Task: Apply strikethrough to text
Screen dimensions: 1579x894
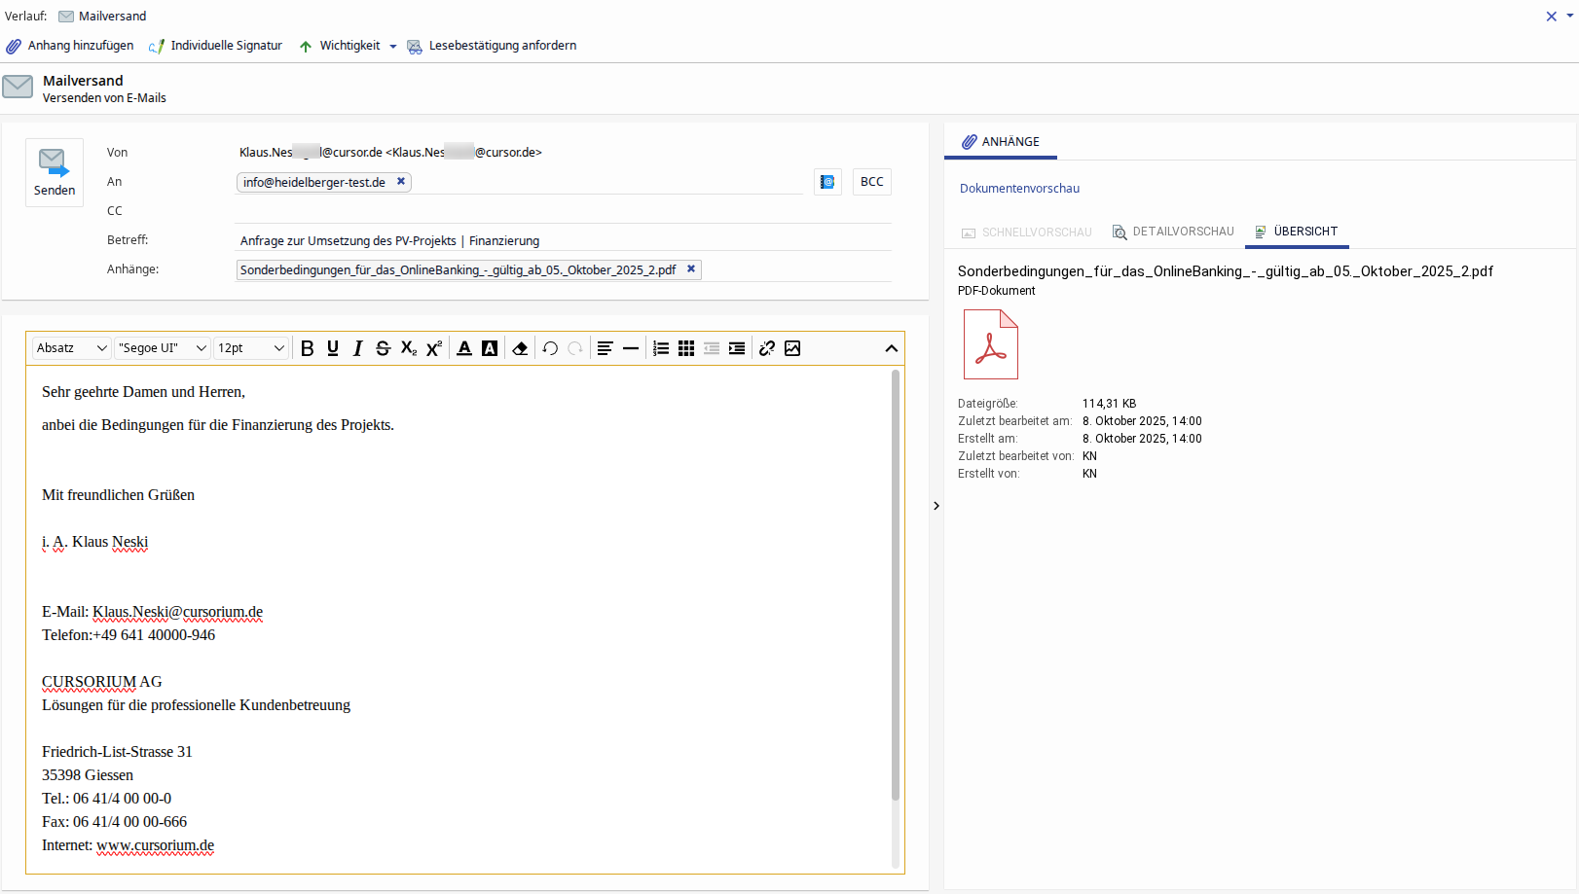Action: 383,348
